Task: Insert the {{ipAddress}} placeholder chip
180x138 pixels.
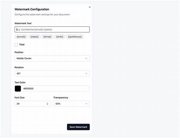Action: 75,37
